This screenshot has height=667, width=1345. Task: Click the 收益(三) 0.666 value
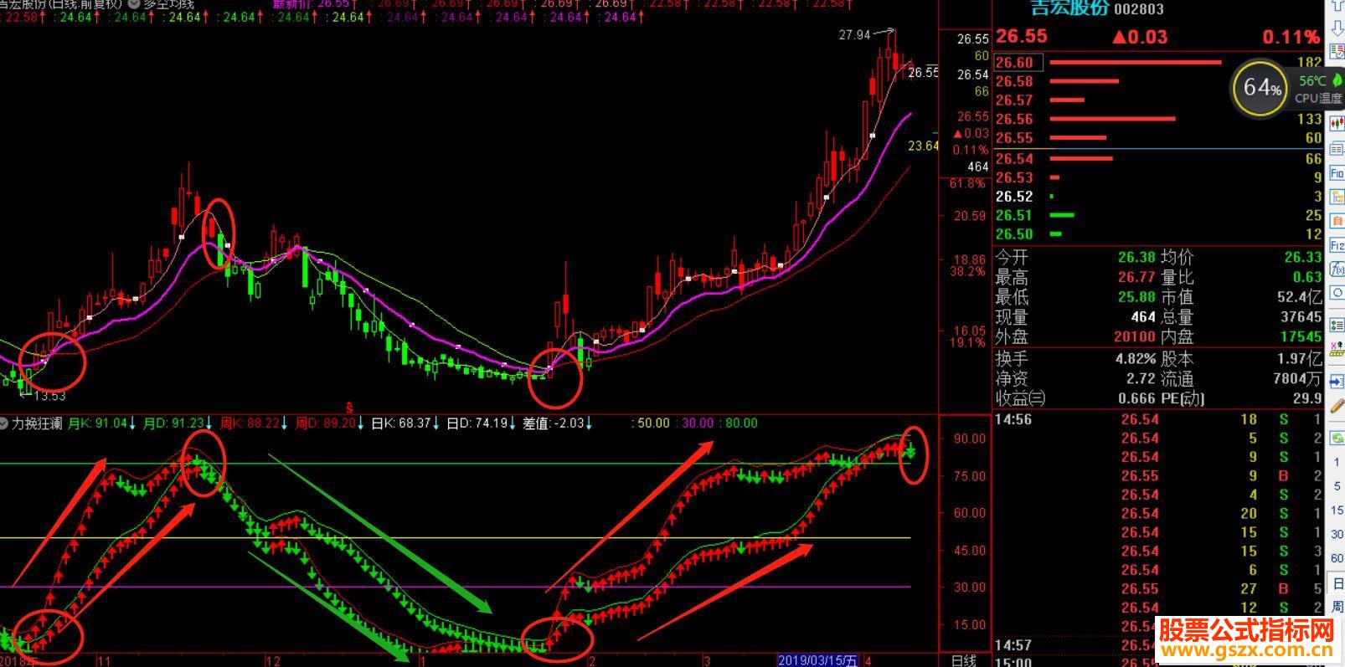(x=1137, y=398)
